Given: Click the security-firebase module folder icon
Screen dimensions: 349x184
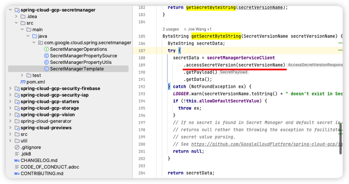Looking at the screenshot, I should [17, 89].
